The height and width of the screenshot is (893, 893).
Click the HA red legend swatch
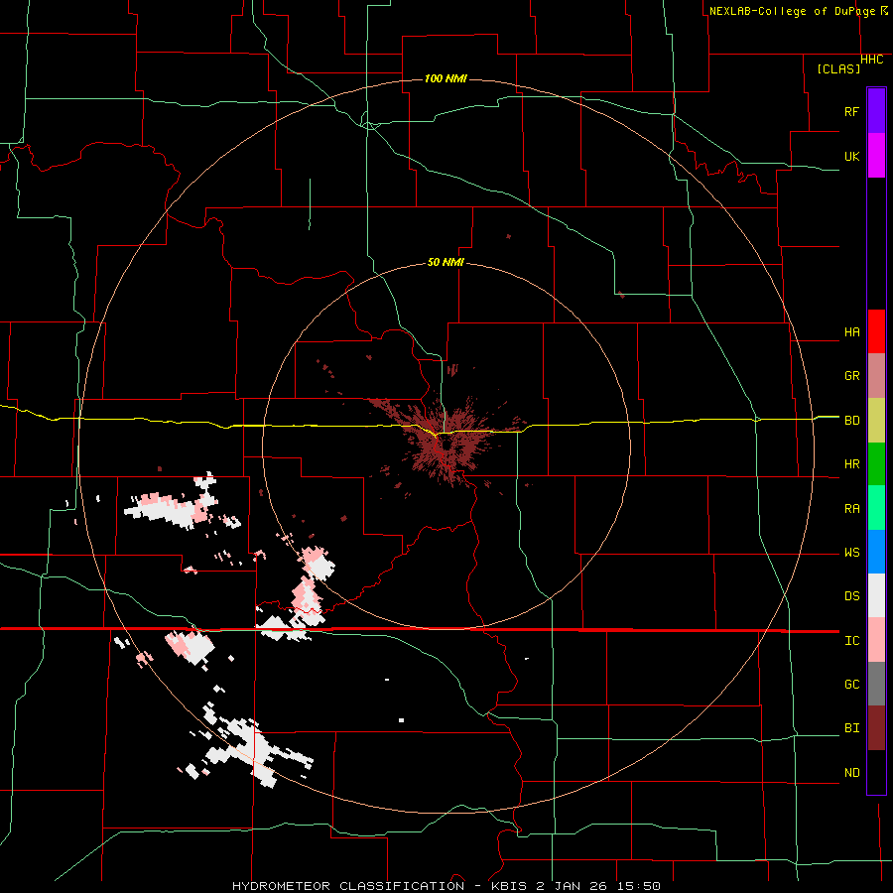click(x=876, y=331)
